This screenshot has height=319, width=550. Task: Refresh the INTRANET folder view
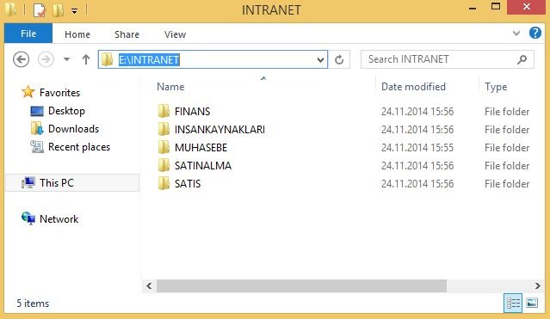(x=339, y=60)
